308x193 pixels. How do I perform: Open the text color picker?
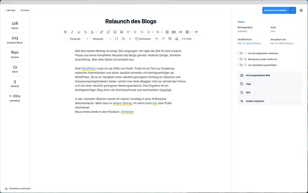(x=93, y=32)
